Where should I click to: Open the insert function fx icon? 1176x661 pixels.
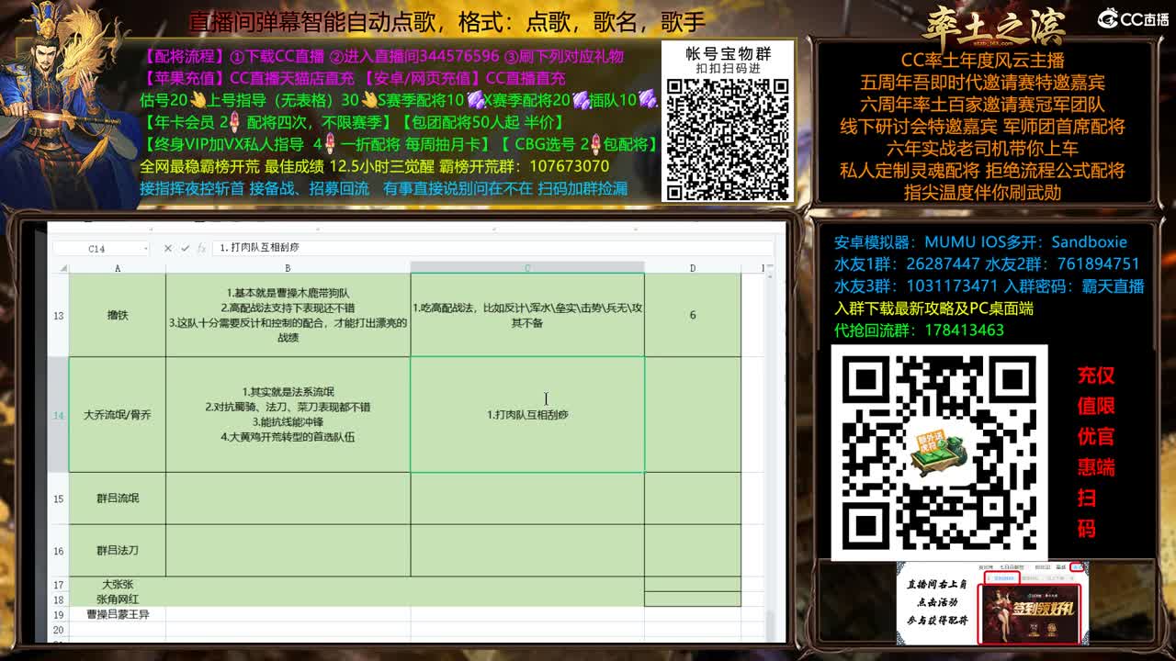coord(201,248)
